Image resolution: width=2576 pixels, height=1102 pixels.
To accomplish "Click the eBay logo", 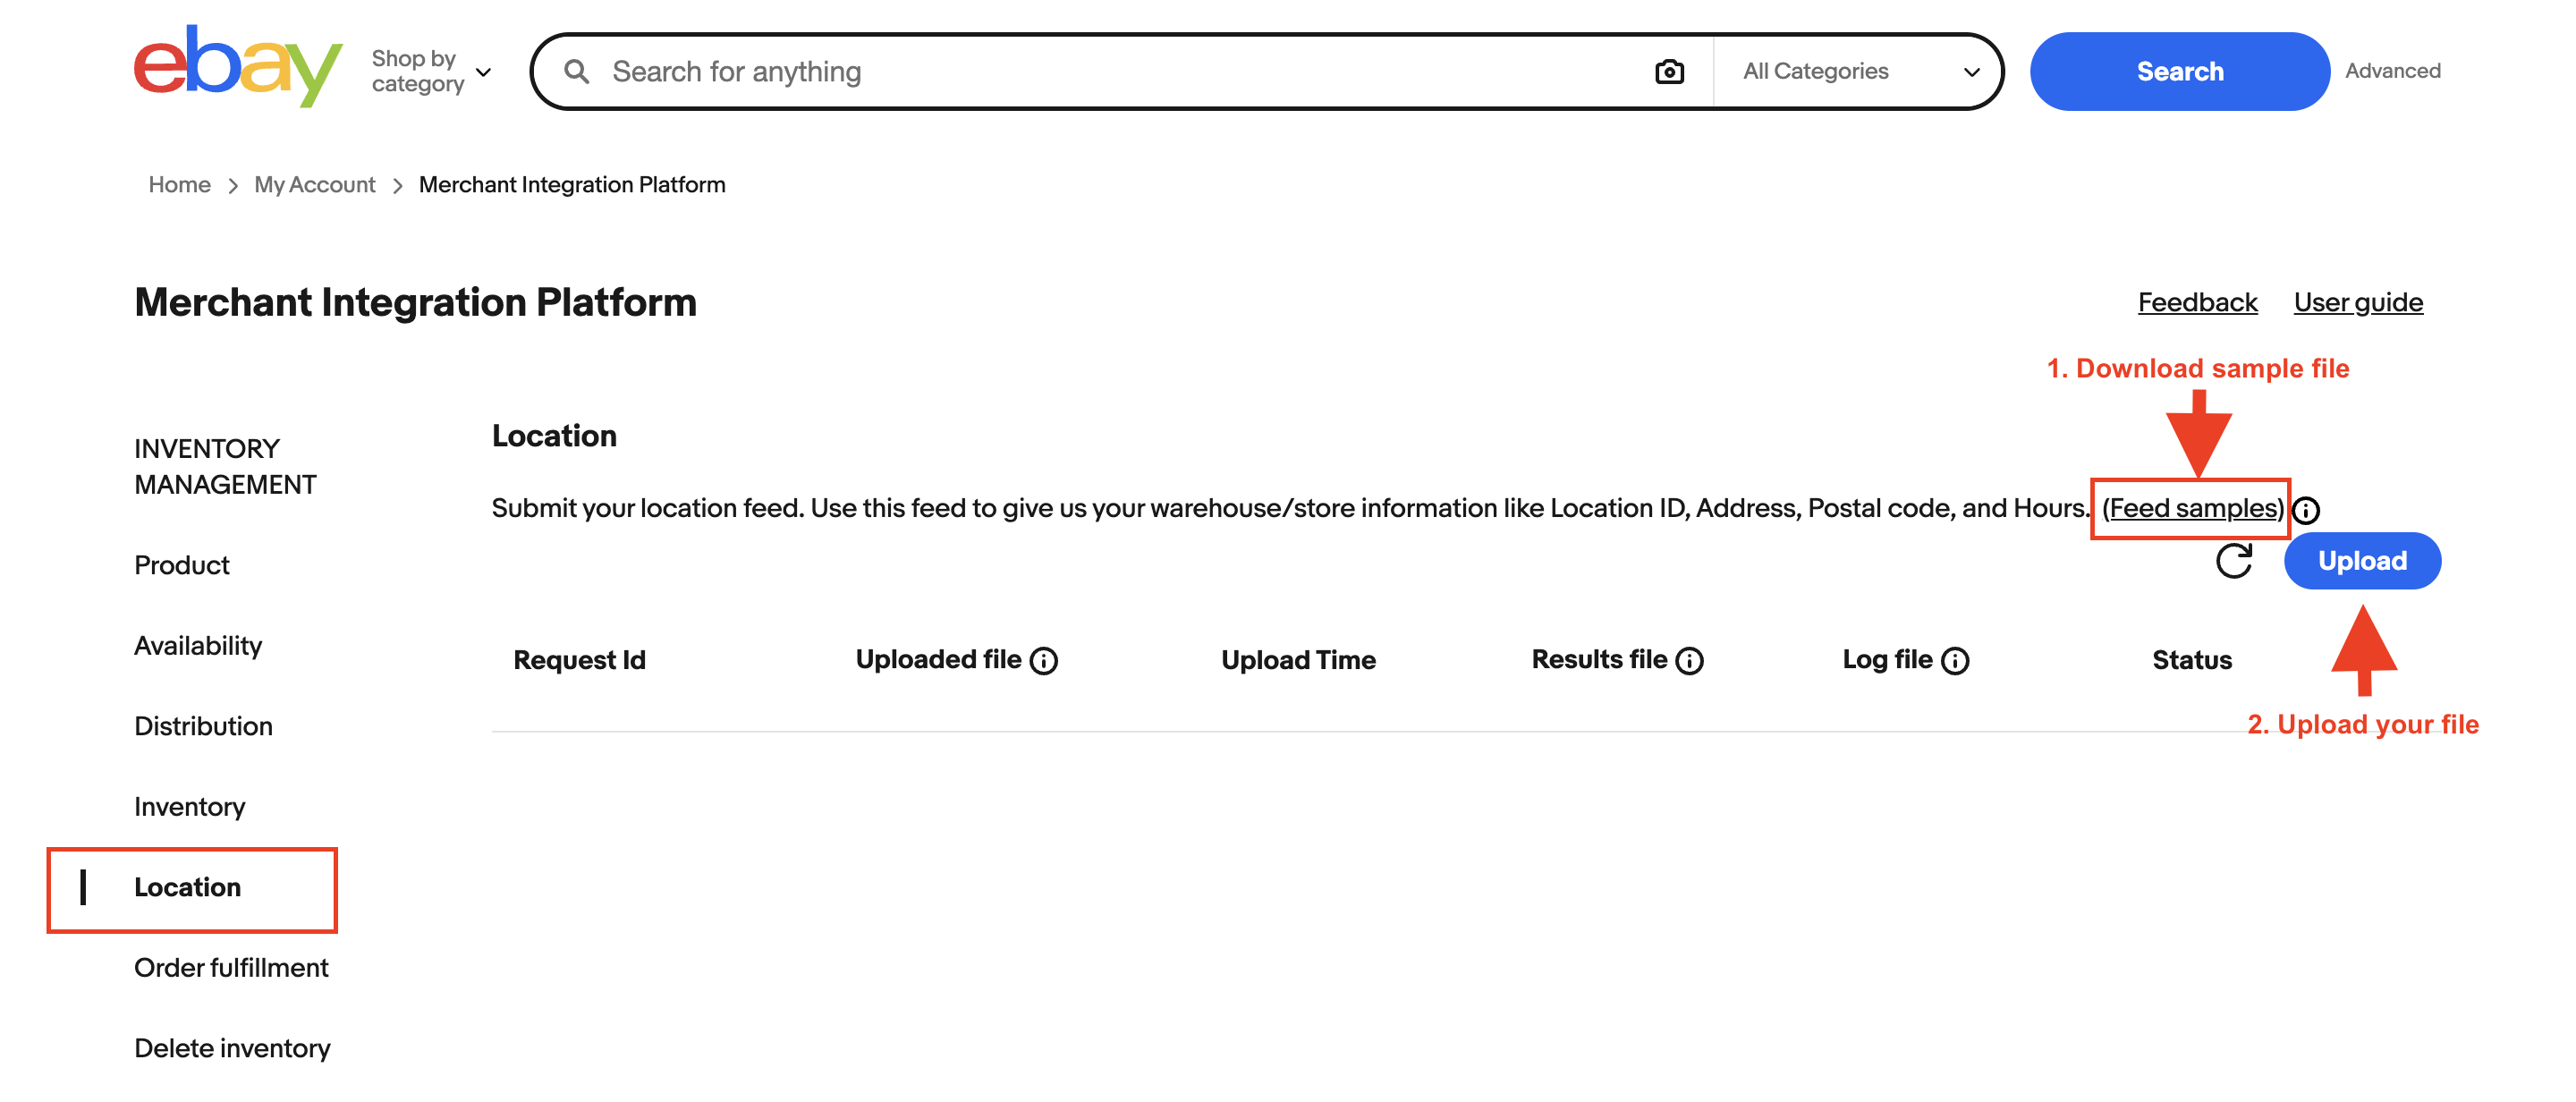I will point(238,68).
